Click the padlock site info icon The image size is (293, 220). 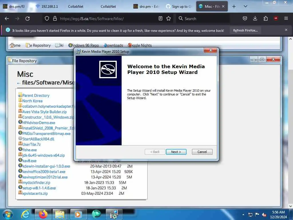55,19
